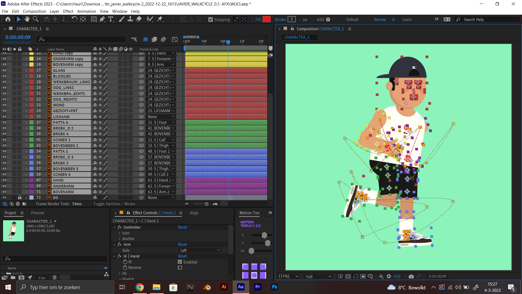Select the Zoom magnifier tool
The image size is (522, 294).
35,19
